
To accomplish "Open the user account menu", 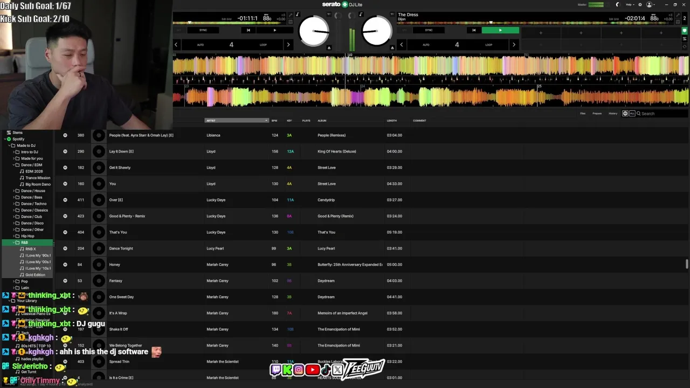I will tap(650, 4).
